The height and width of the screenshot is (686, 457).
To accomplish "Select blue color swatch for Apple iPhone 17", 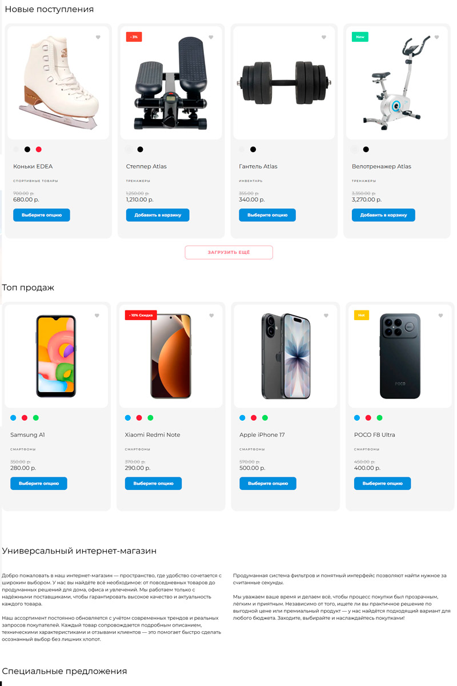I will pyautogui.click(x=242, y=418).
